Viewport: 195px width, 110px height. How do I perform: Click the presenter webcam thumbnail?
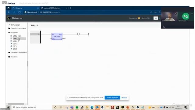coord(169,16)
